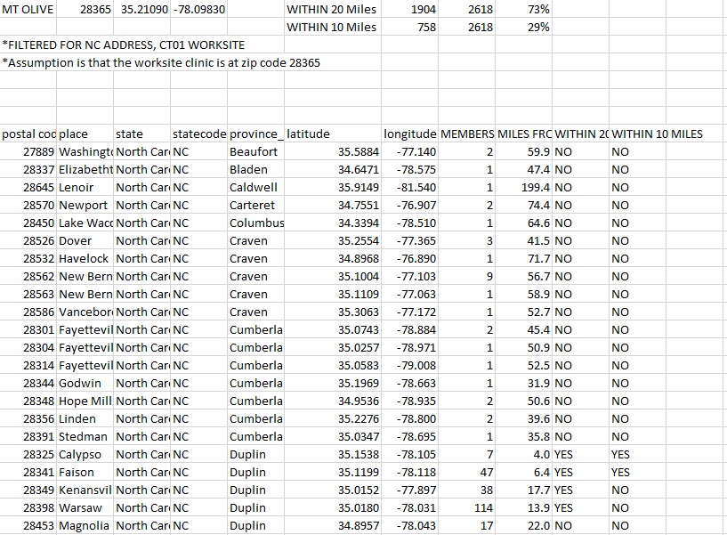Select the FILTERED FOR NC ADDRESS note cell
The width and height of the screenshot is (727, 535).
pos(123,45)
